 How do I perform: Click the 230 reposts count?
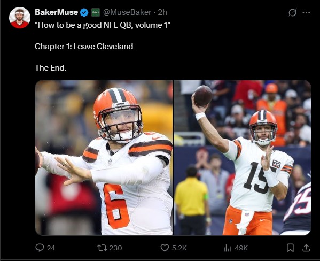(x=115, y=248)
